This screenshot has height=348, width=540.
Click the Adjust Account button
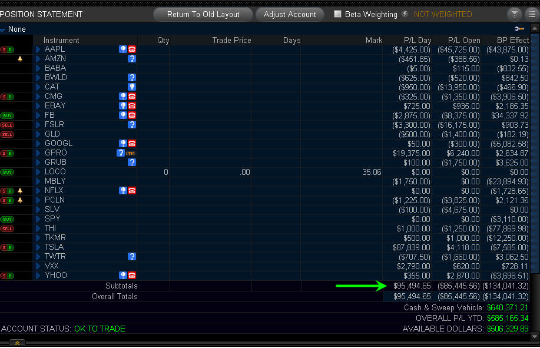coord(290,14)
